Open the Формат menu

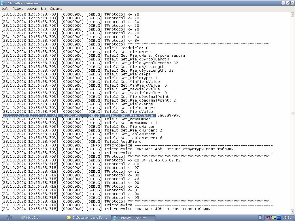[32, 9]
